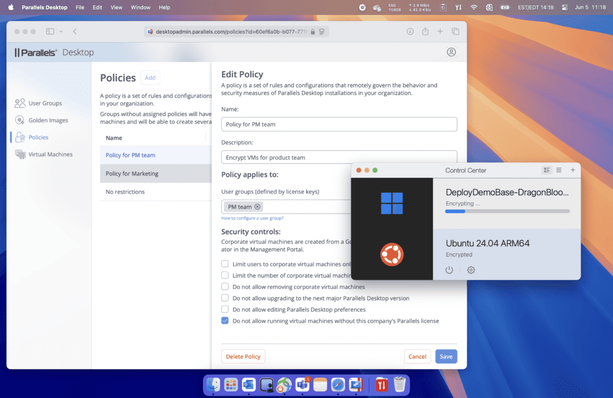Remove the PM team group tag
613x398 pixels.
pyautogui.click(x=256, y=206)
